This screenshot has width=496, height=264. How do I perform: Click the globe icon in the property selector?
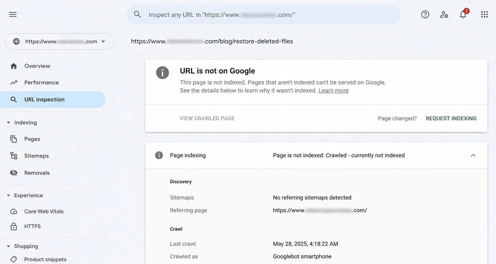coord(16,42)
